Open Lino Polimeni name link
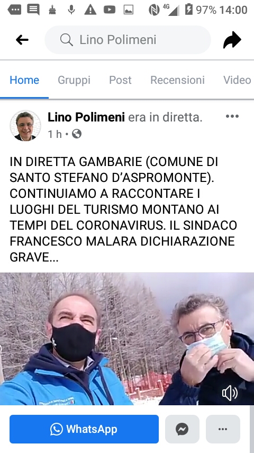Viewport: 254px width, 453px height. 86,117
